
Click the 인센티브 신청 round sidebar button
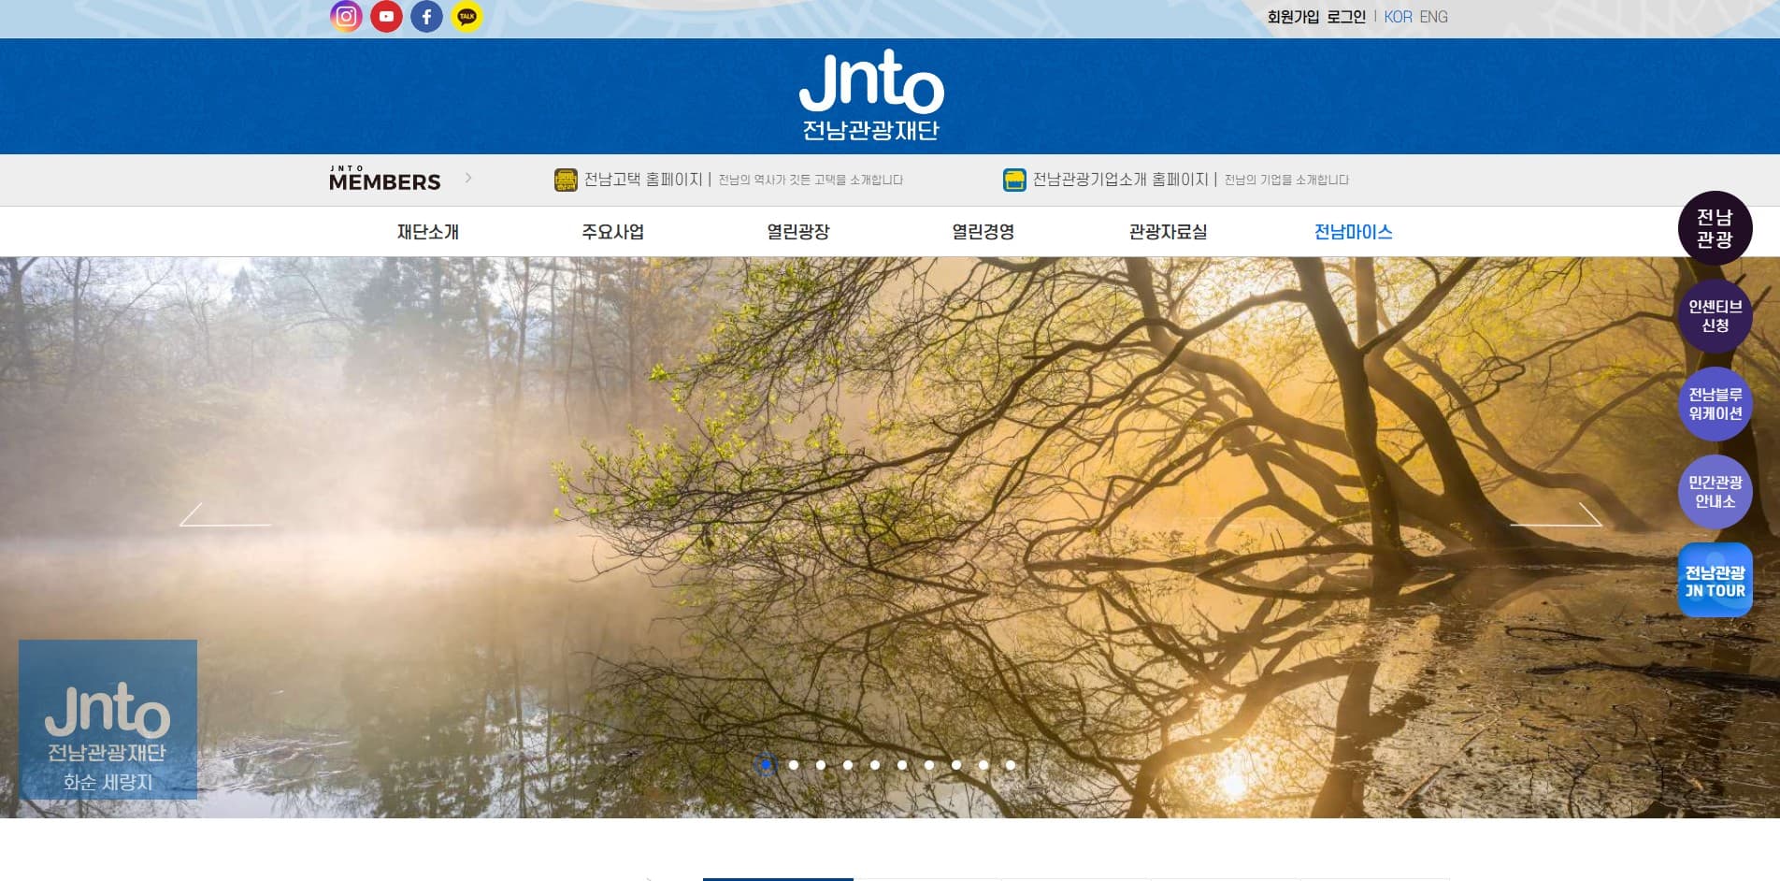click(1715, 316)
